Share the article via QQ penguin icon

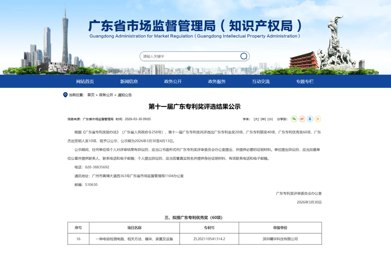click(x=310, y=119)
